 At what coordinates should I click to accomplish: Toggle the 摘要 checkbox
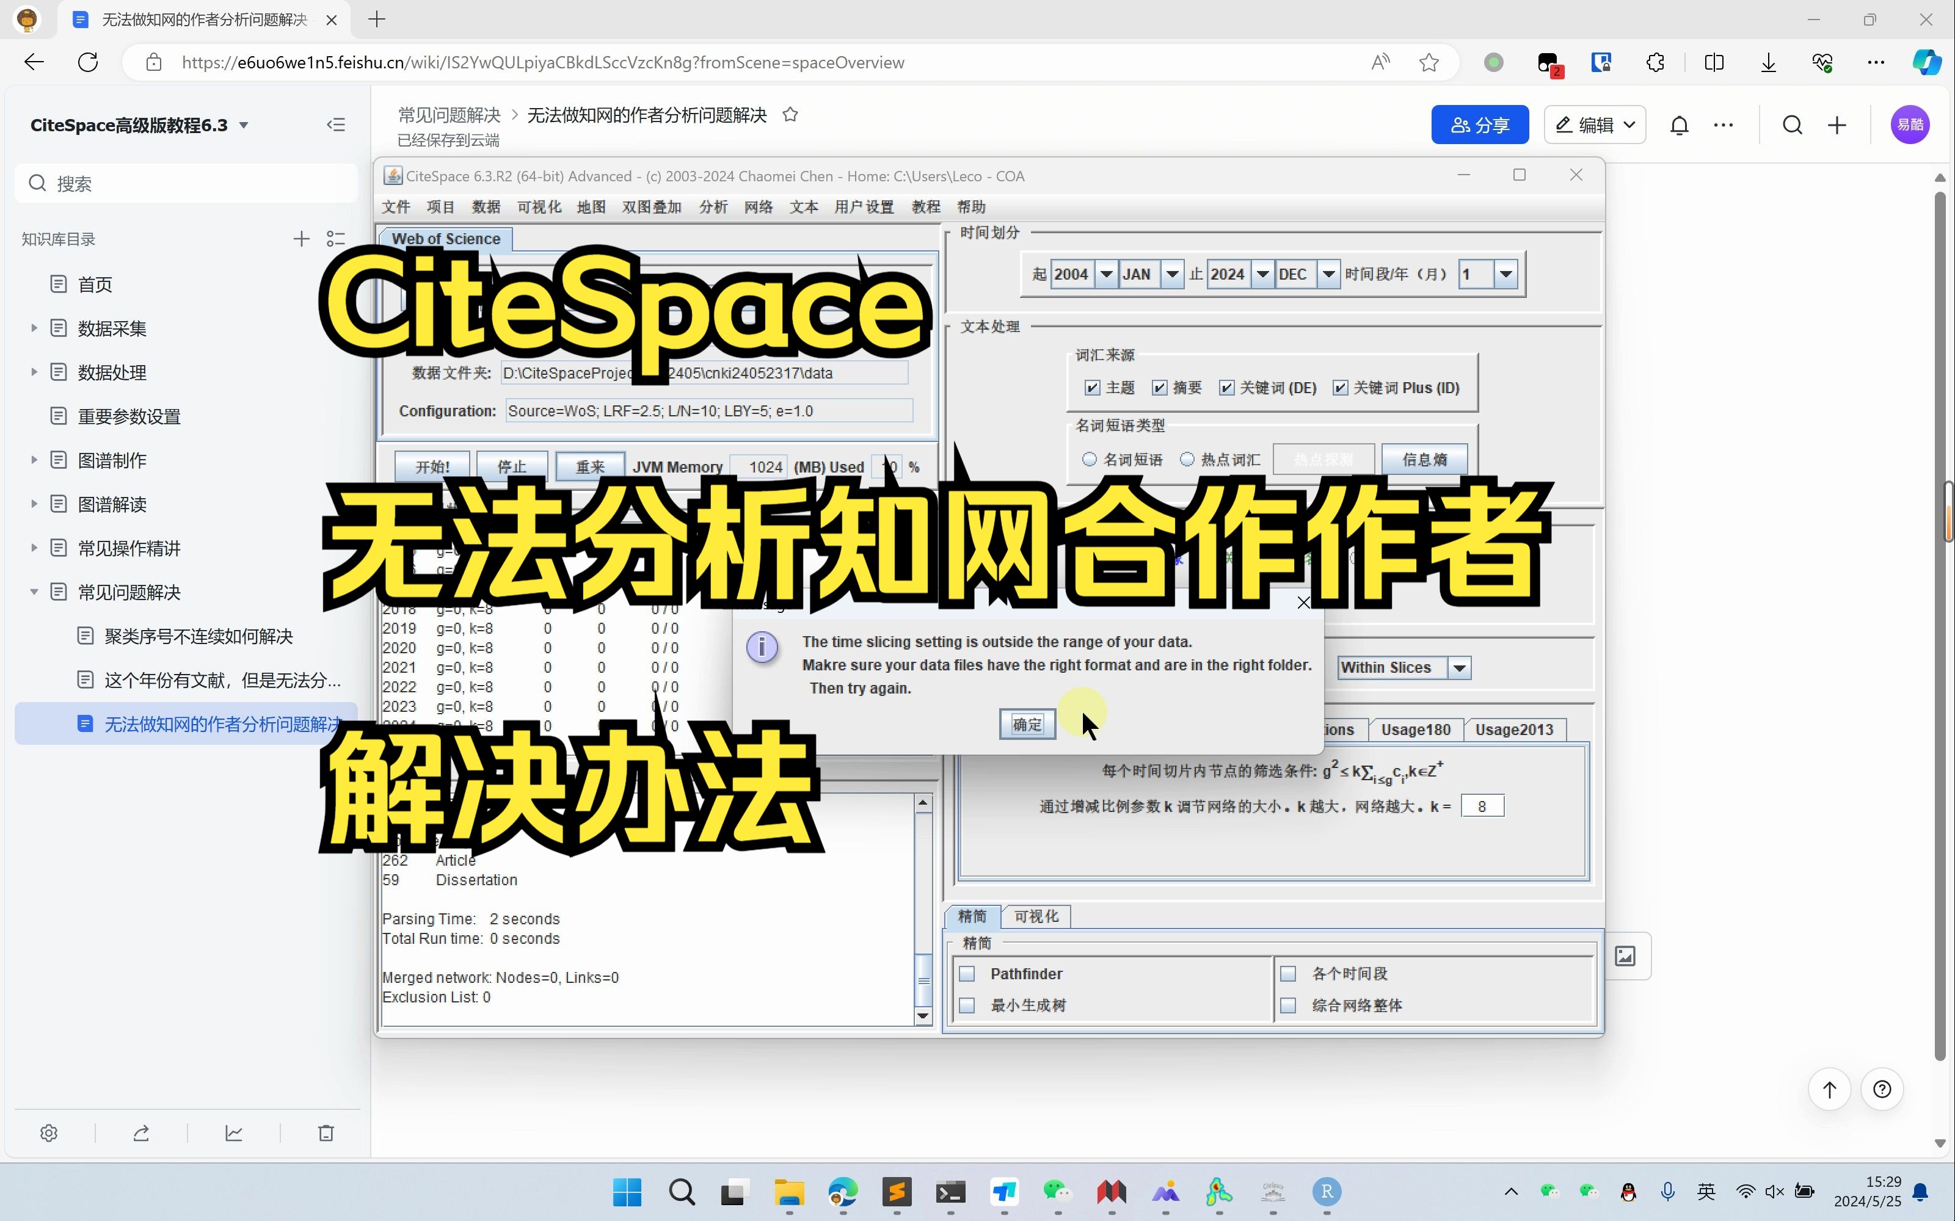tap(1159, 388)
